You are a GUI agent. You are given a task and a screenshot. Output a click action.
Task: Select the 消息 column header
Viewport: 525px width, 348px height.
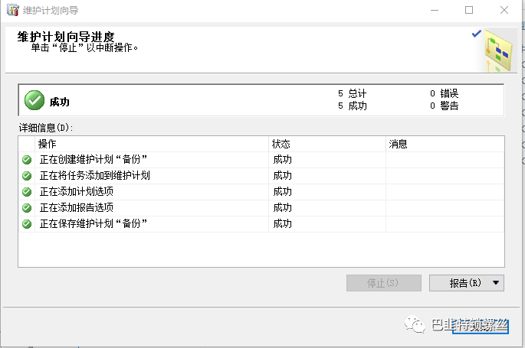click(x=398, y=144)
